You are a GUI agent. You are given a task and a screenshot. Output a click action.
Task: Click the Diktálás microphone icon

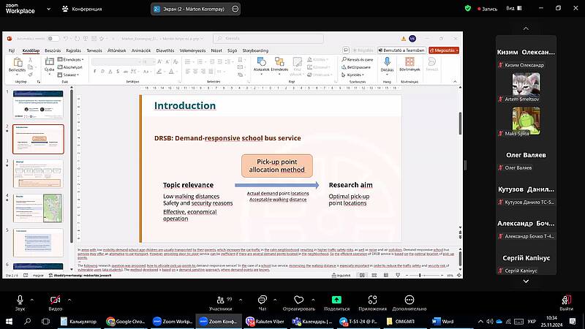[x=387, y=62]
